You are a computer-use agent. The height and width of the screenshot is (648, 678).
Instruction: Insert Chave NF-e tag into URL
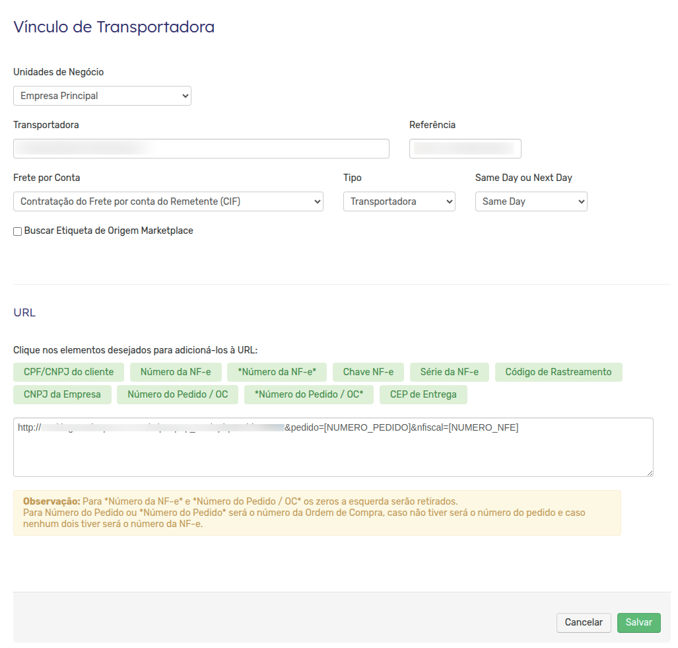(x=368, y=372)
